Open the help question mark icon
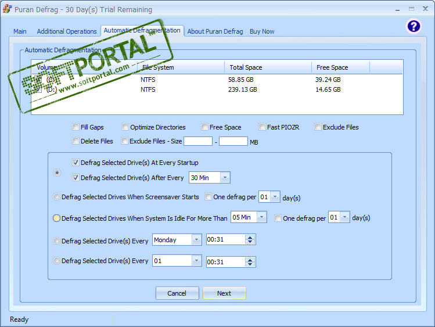 (x=414, y=27)
